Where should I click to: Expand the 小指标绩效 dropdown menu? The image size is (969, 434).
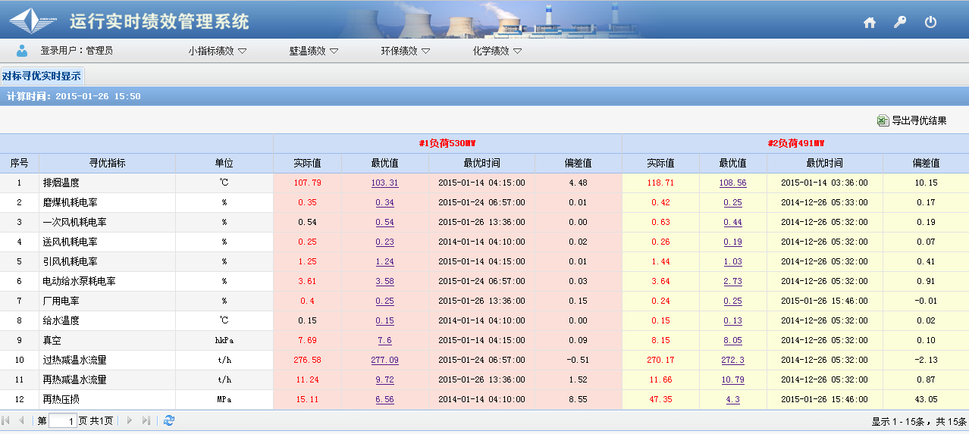tap(218, 52)
